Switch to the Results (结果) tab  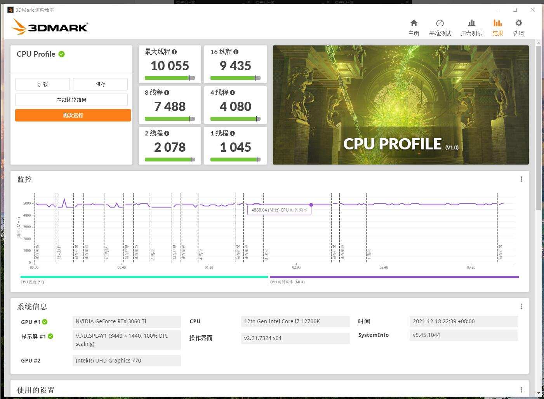497,27
